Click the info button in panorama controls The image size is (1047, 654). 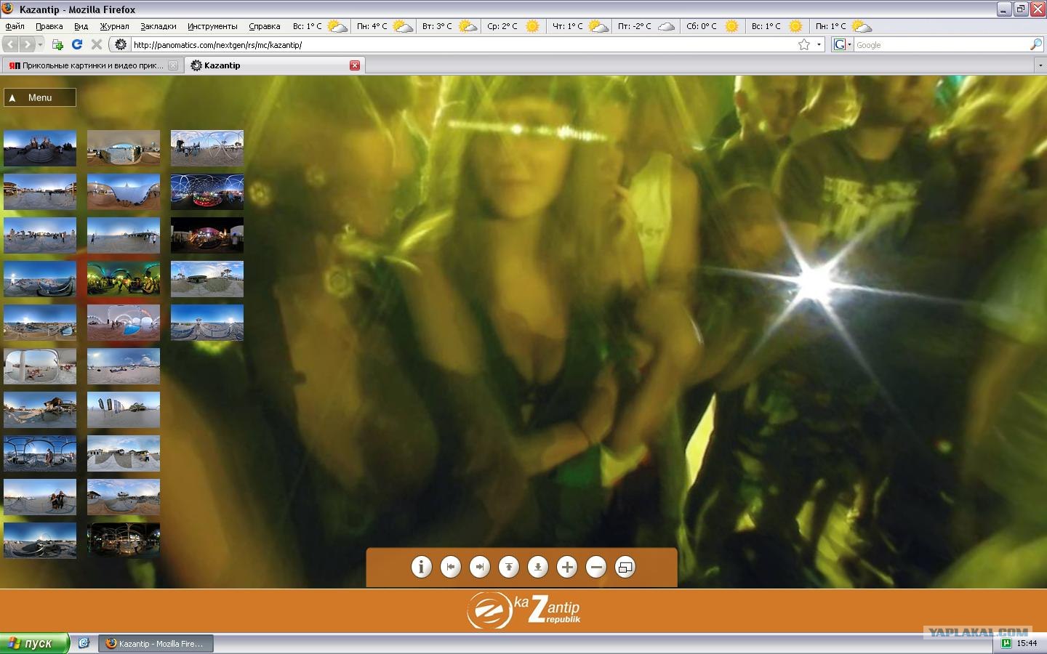421,567
